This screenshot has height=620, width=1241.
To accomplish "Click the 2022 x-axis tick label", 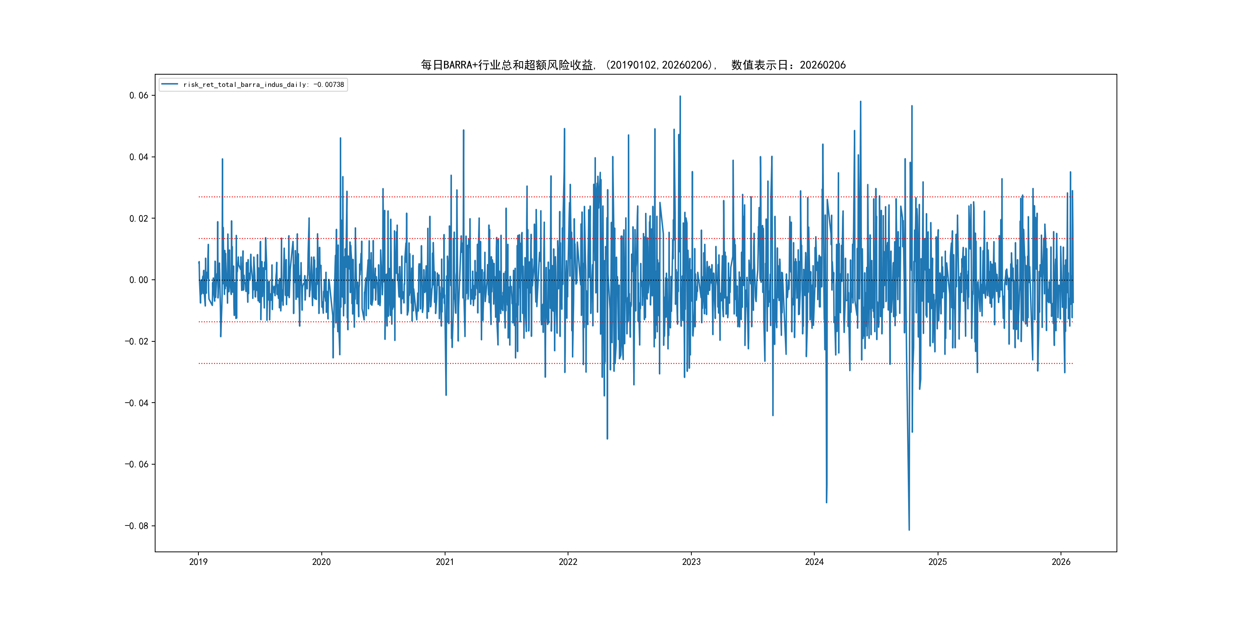I will pos(568,562).
